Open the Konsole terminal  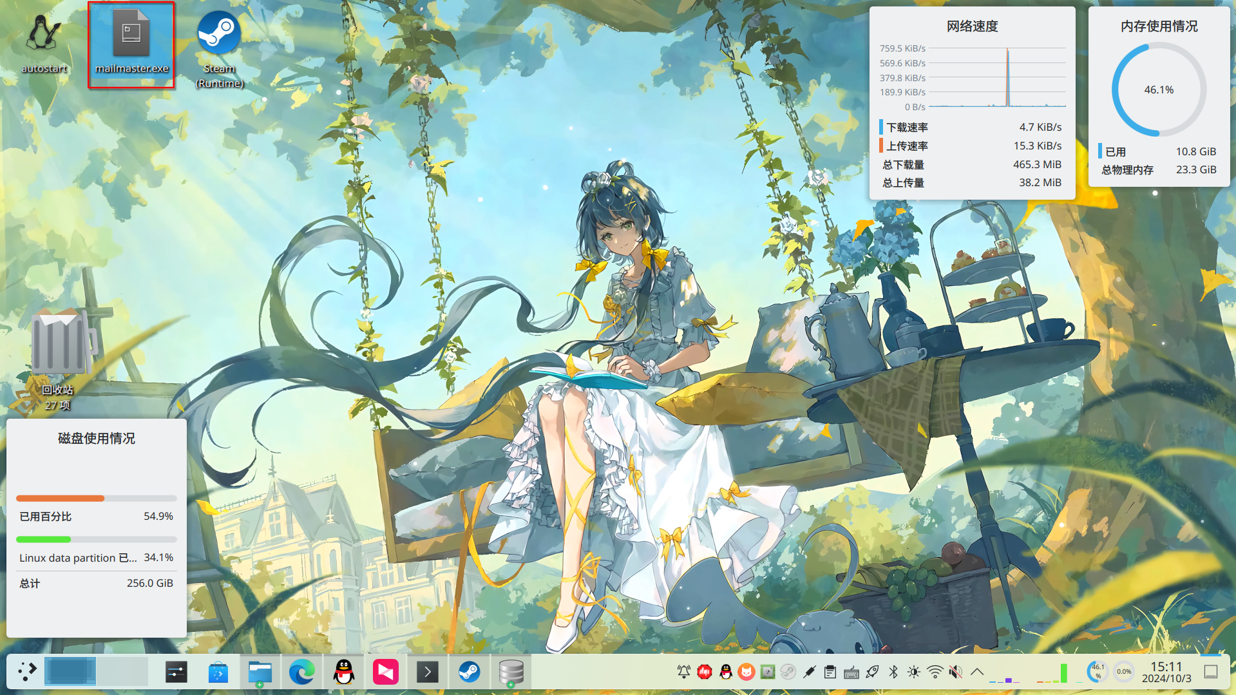click(428, 672)
